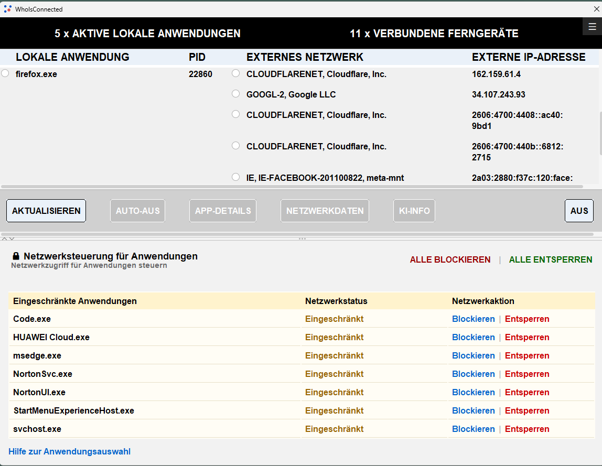Click Entsperren for msedge.exe
602x466 pixels.
[x=526, y=356]
